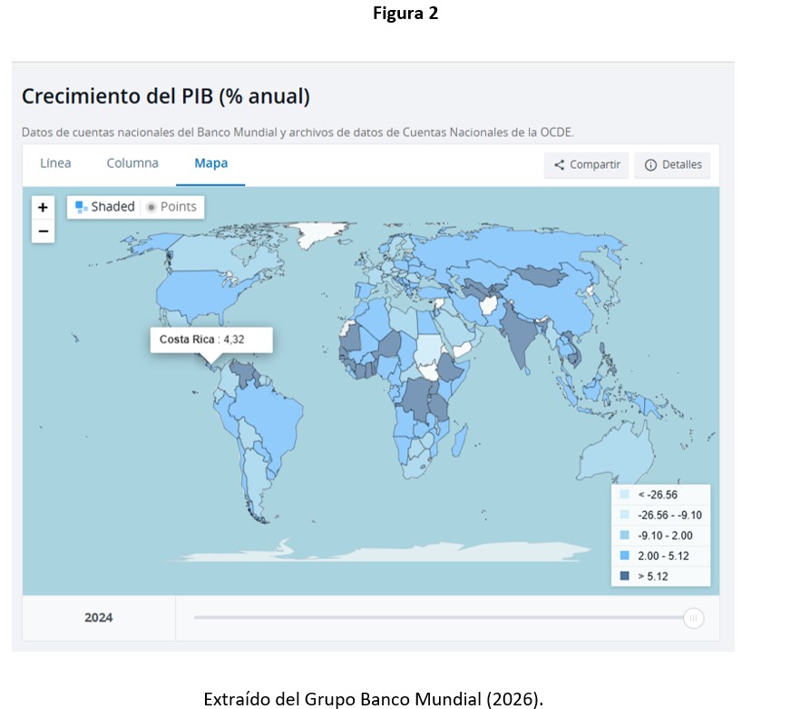The width and height of the screenshot is (800, 709).
Task: Click the share icon next to Compartir
Action: (559, 165)
